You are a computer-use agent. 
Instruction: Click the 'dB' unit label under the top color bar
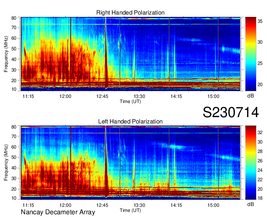pyautogui.click(x=251, y=96)
